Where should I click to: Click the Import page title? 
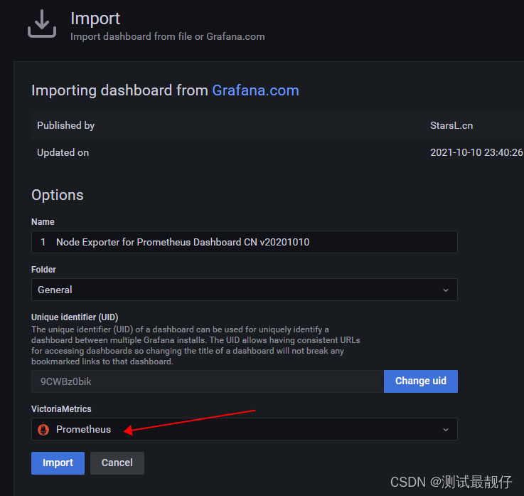95,19
